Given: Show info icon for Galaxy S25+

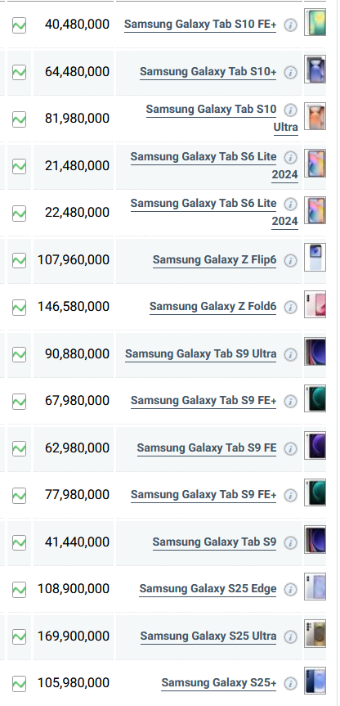Looking at the screenshot, I should pos(290,683).
